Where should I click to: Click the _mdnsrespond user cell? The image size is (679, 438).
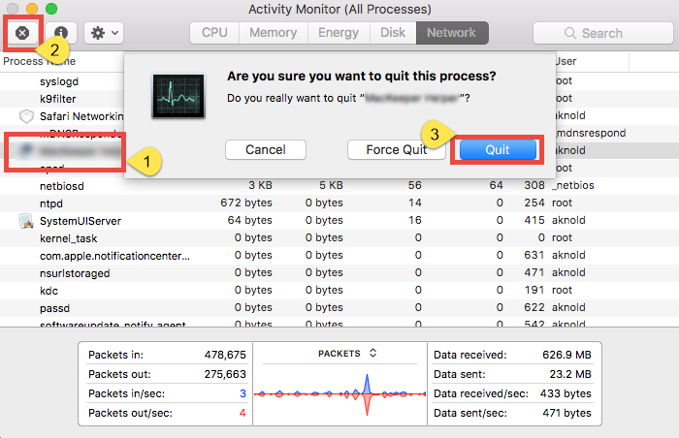coord(590,133)
